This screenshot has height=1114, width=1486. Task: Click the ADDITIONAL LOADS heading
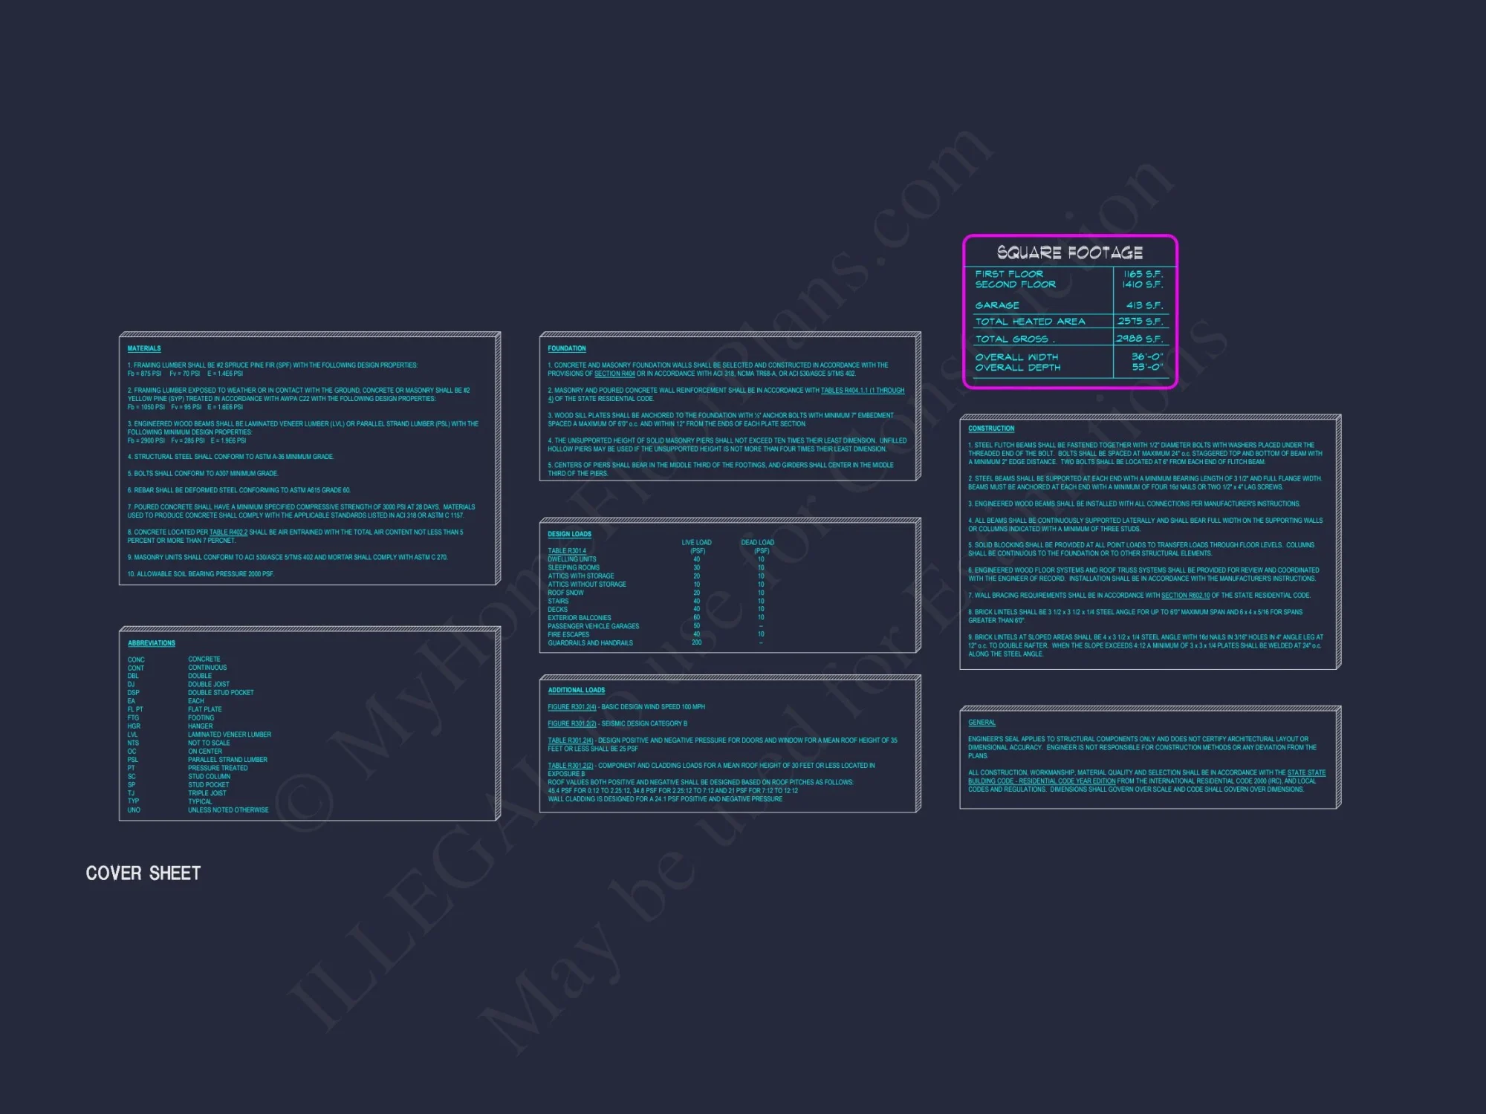tap(577, 690)
